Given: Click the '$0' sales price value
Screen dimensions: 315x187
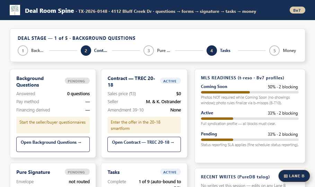Looking at the screenshot, I should (x=178, y=93).
